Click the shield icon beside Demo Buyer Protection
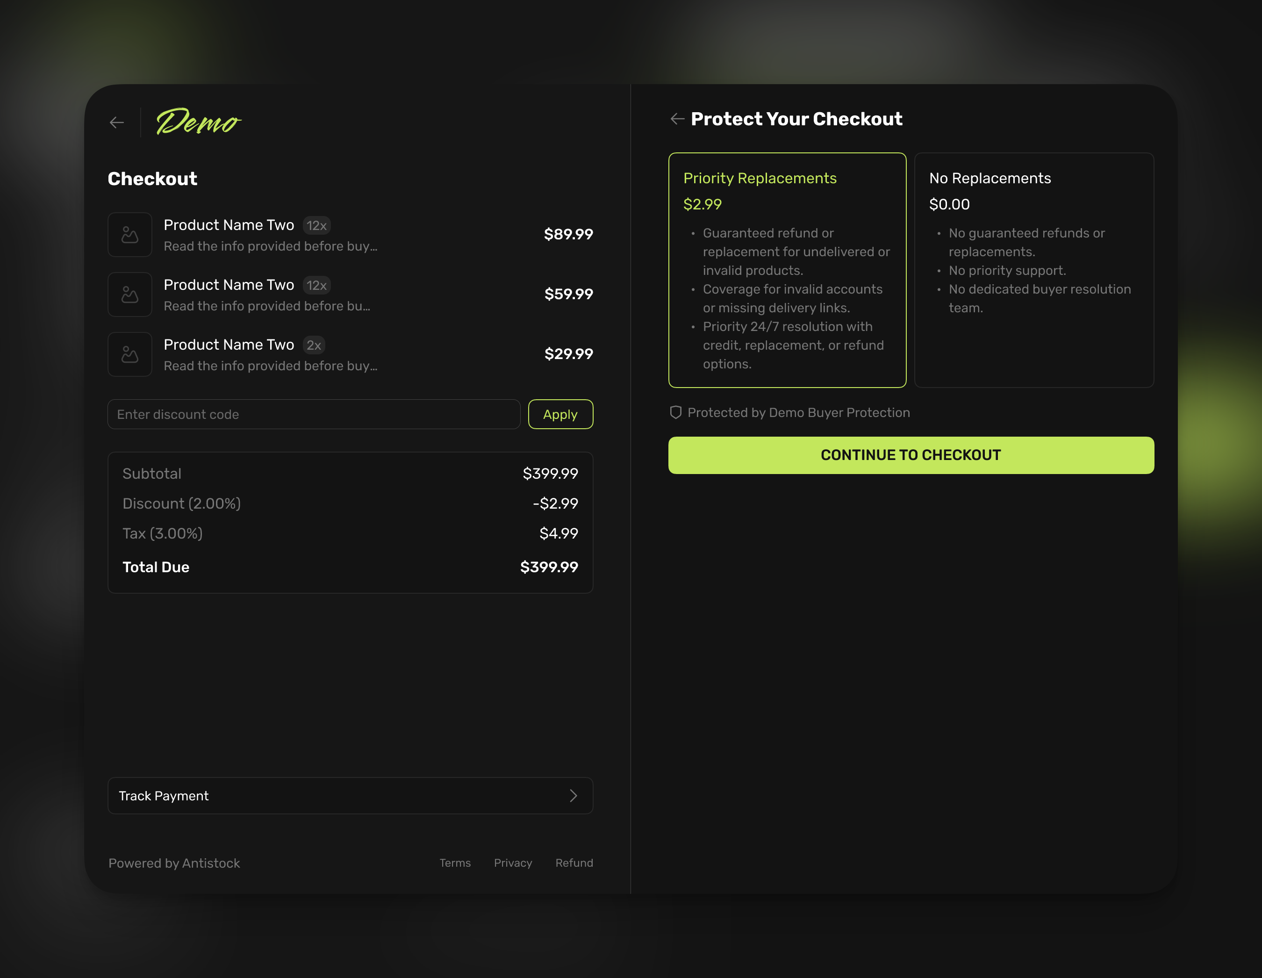This screenshot has height=978, width=1262. coord(675,412)
